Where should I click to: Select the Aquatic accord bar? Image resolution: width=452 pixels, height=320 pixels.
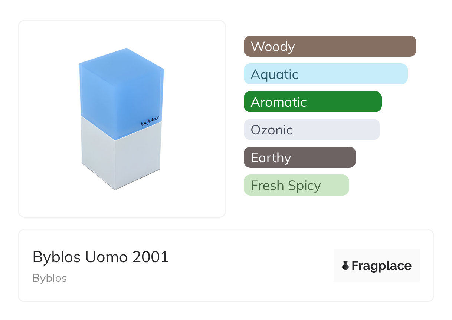tap(325, 74)
